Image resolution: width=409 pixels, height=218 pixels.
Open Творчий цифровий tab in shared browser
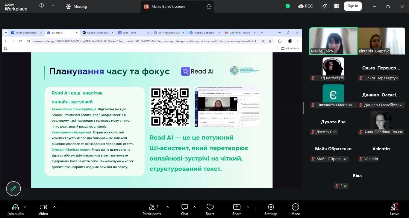coord(204,33)
